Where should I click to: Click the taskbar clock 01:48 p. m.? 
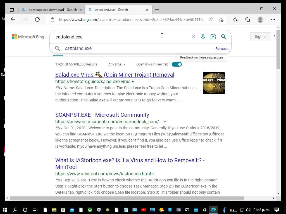coord(261,210)
